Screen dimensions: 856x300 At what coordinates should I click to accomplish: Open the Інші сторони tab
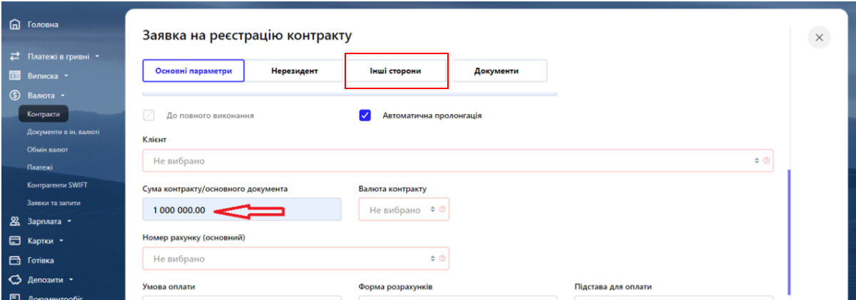click(x=395, y=71)
